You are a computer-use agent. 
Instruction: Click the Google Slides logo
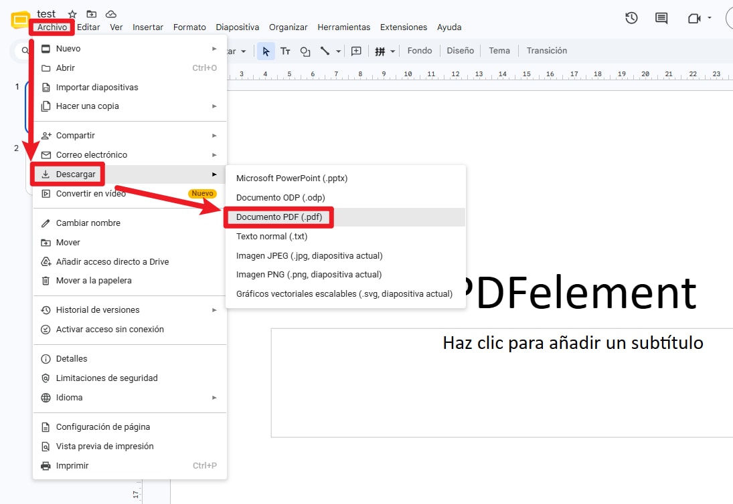(20, 20)
